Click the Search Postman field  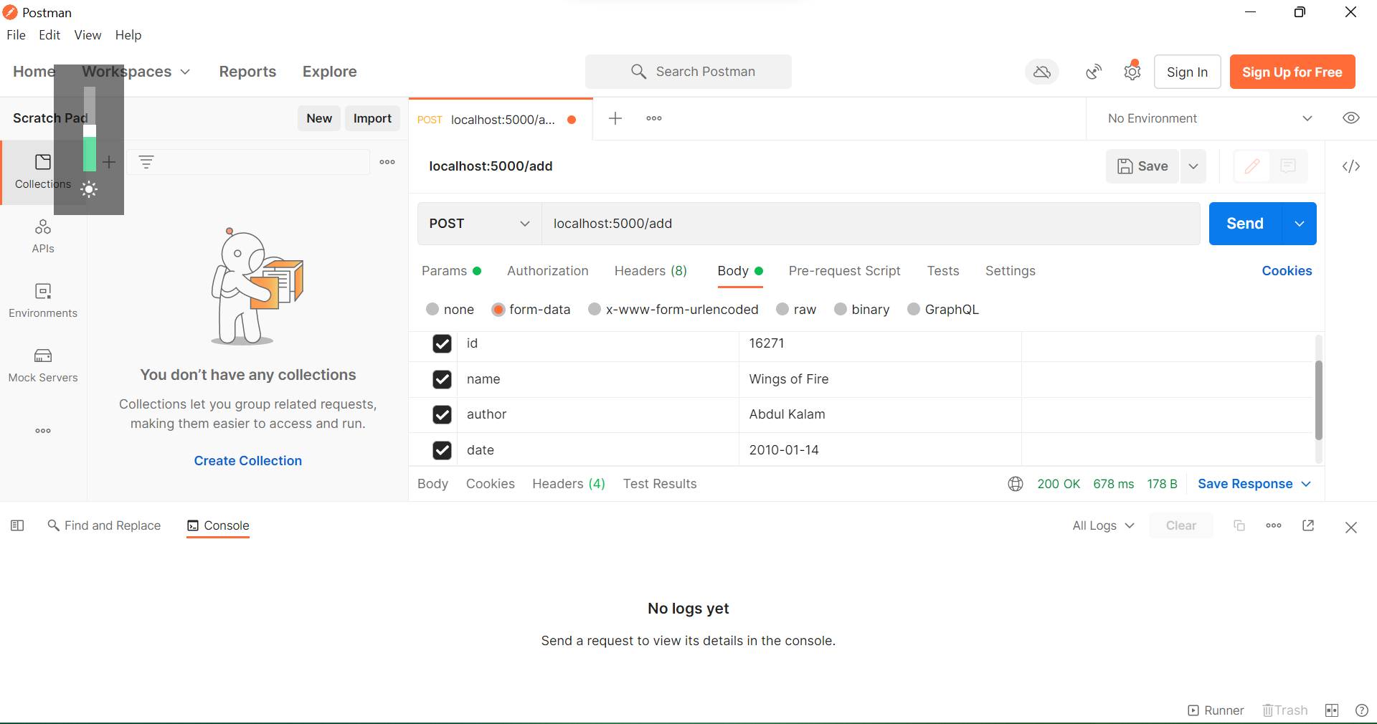pos(688,72)
